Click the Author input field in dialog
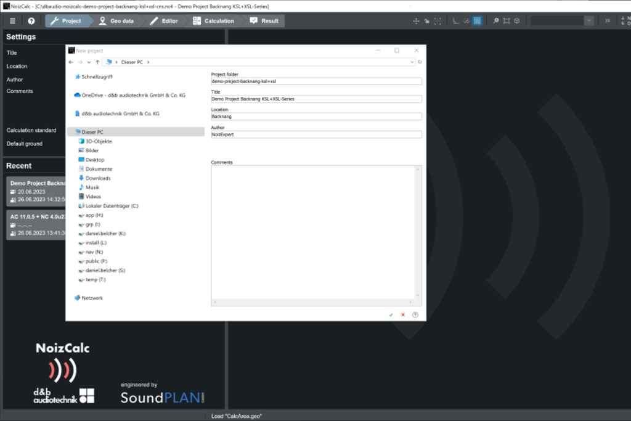The width and height of the screenshot is (631, 421). point(316,134)
